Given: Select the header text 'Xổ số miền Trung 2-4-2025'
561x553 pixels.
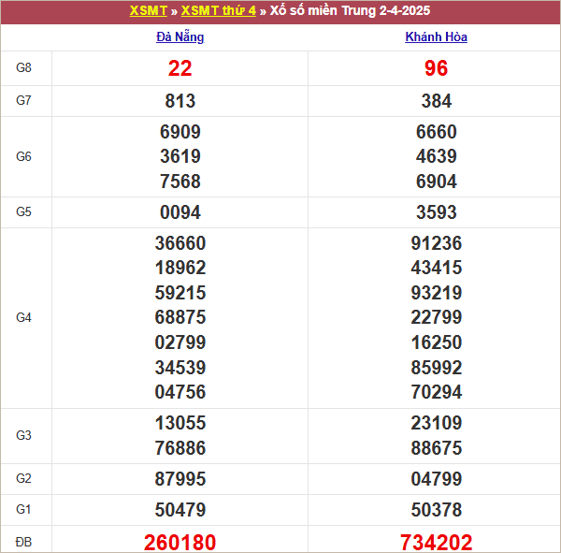Looking at the screenshot, I should 350,10.
